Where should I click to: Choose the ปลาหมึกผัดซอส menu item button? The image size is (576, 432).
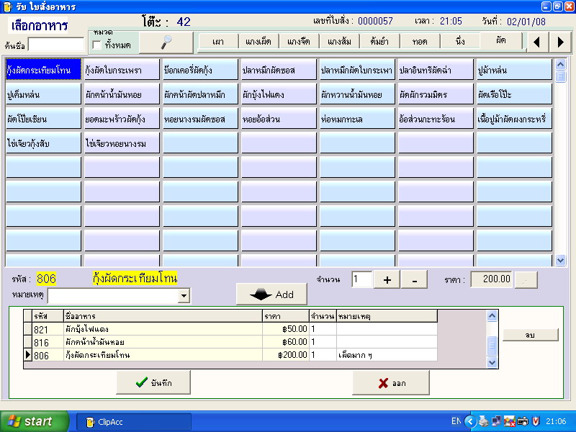(278, 71)
